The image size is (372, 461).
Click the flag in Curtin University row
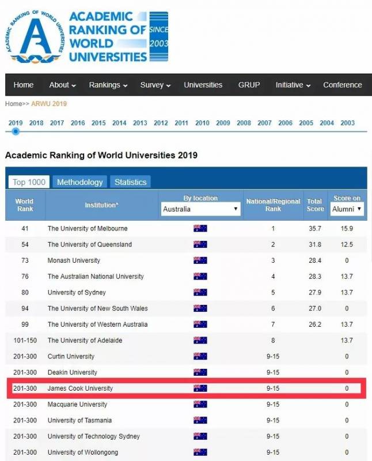click(200, 356)
